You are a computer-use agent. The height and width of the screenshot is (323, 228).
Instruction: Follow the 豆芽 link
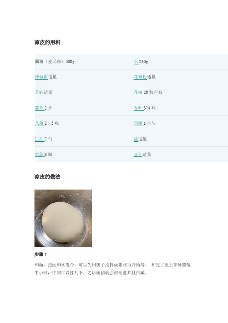click(x=138, y=154)
